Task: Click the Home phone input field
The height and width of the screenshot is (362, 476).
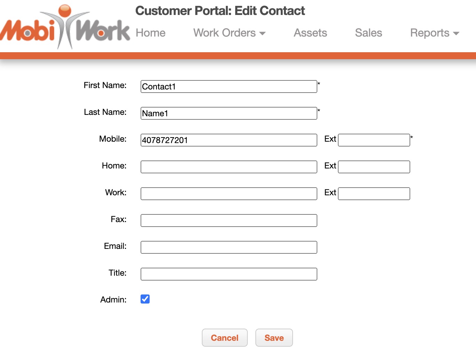Action: [229, 167]
